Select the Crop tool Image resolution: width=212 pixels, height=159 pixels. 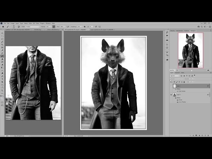(x=2, y=45)
